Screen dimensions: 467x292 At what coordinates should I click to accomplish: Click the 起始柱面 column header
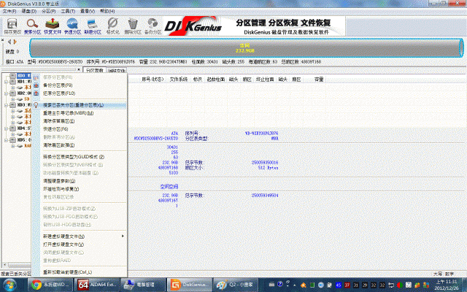click(216, 80)
